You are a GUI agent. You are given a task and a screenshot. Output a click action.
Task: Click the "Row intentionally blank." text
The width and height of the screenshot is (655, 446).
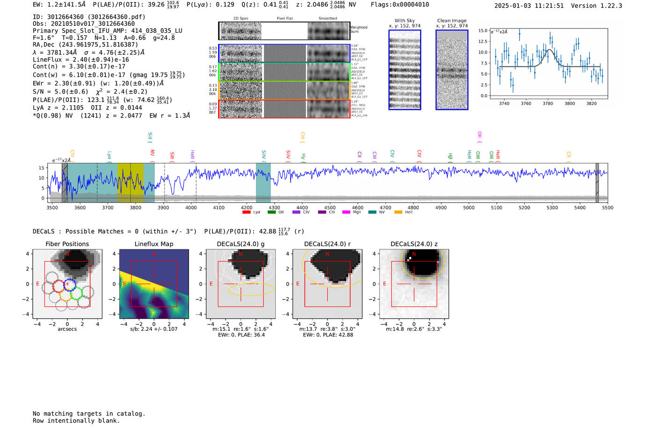click(x=76, y=421)
